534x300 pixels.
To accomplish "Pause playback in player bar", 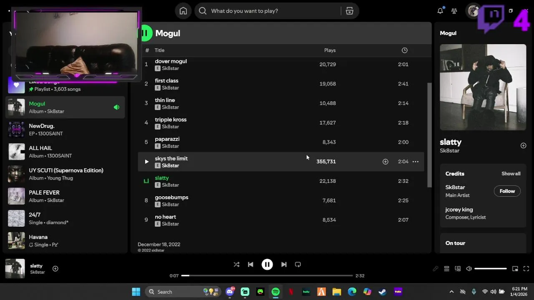I will (267, 265).
